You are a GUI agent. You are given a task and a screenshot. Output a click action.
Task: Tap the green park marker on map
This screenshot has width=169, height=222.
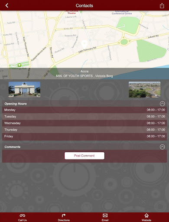click(19, 65)
